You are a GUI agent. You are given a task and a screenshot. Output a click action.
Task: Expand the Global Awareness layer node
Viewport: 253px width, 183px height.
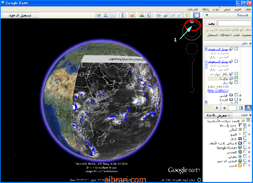point(249,161)
